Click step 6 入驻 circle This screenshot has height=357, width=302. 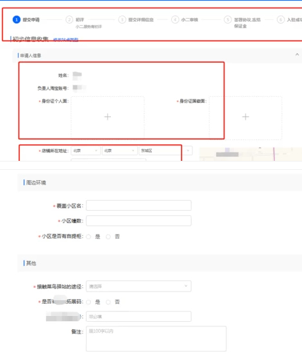(x=281, y=20)
